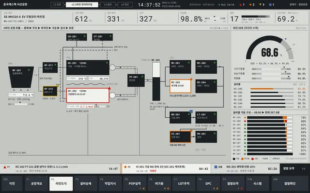
Task: Open the MF-201 melting furnace block
Action: point(21,77)
